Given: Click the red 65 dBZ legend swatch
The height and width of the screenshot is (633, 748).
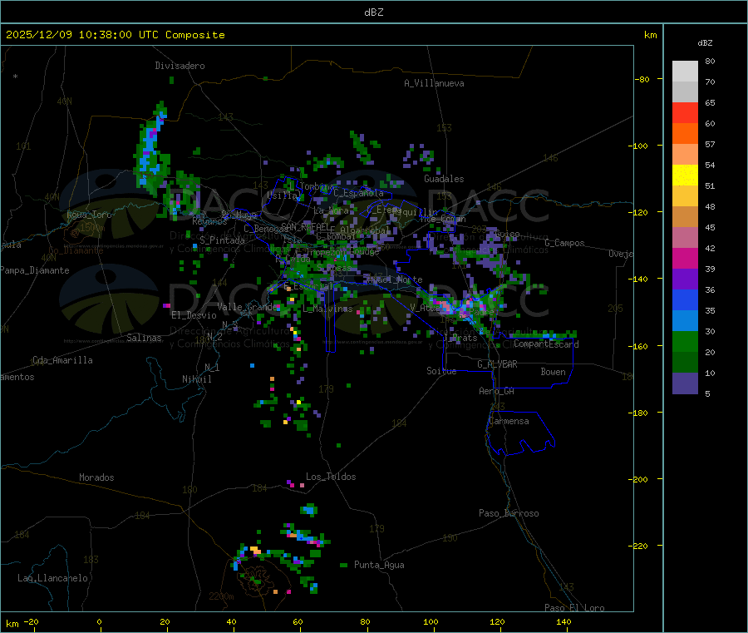Looking at the screenshot, I should (x=685, y=112).
